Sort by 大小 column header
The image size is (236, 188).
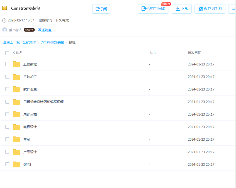152,53
